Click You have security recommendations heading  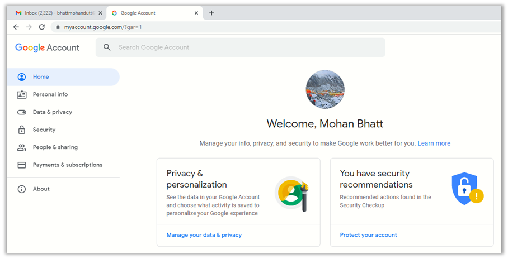click(376, 179)
